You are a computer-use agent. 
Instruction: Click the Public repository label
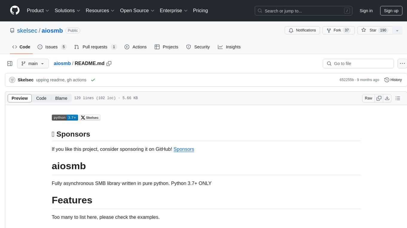point(73,30)
